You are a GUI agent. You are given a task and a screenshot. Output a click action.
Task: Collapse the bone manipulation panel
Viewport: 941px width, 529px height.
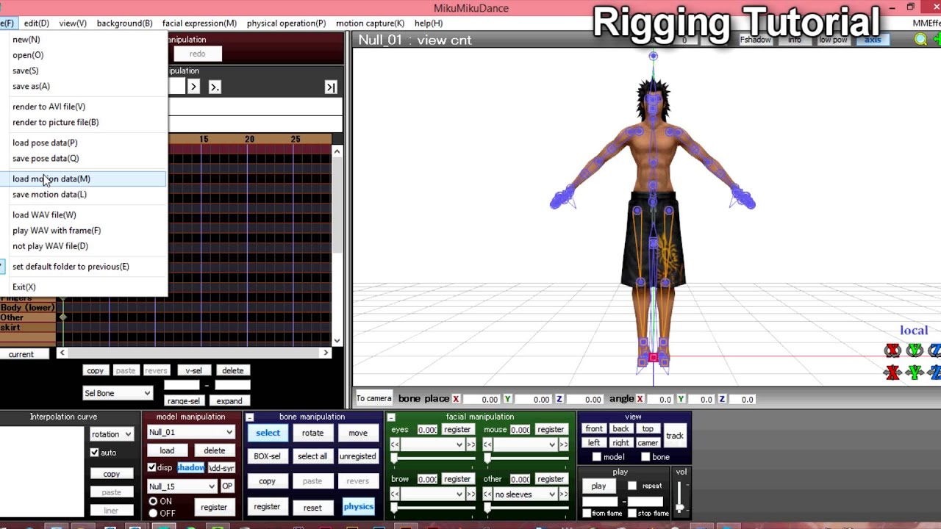tap(249, 417)
